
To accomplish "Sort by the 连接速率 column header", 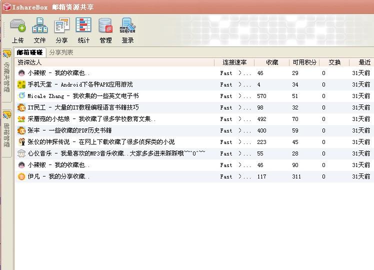I will (x=234, y=62).
